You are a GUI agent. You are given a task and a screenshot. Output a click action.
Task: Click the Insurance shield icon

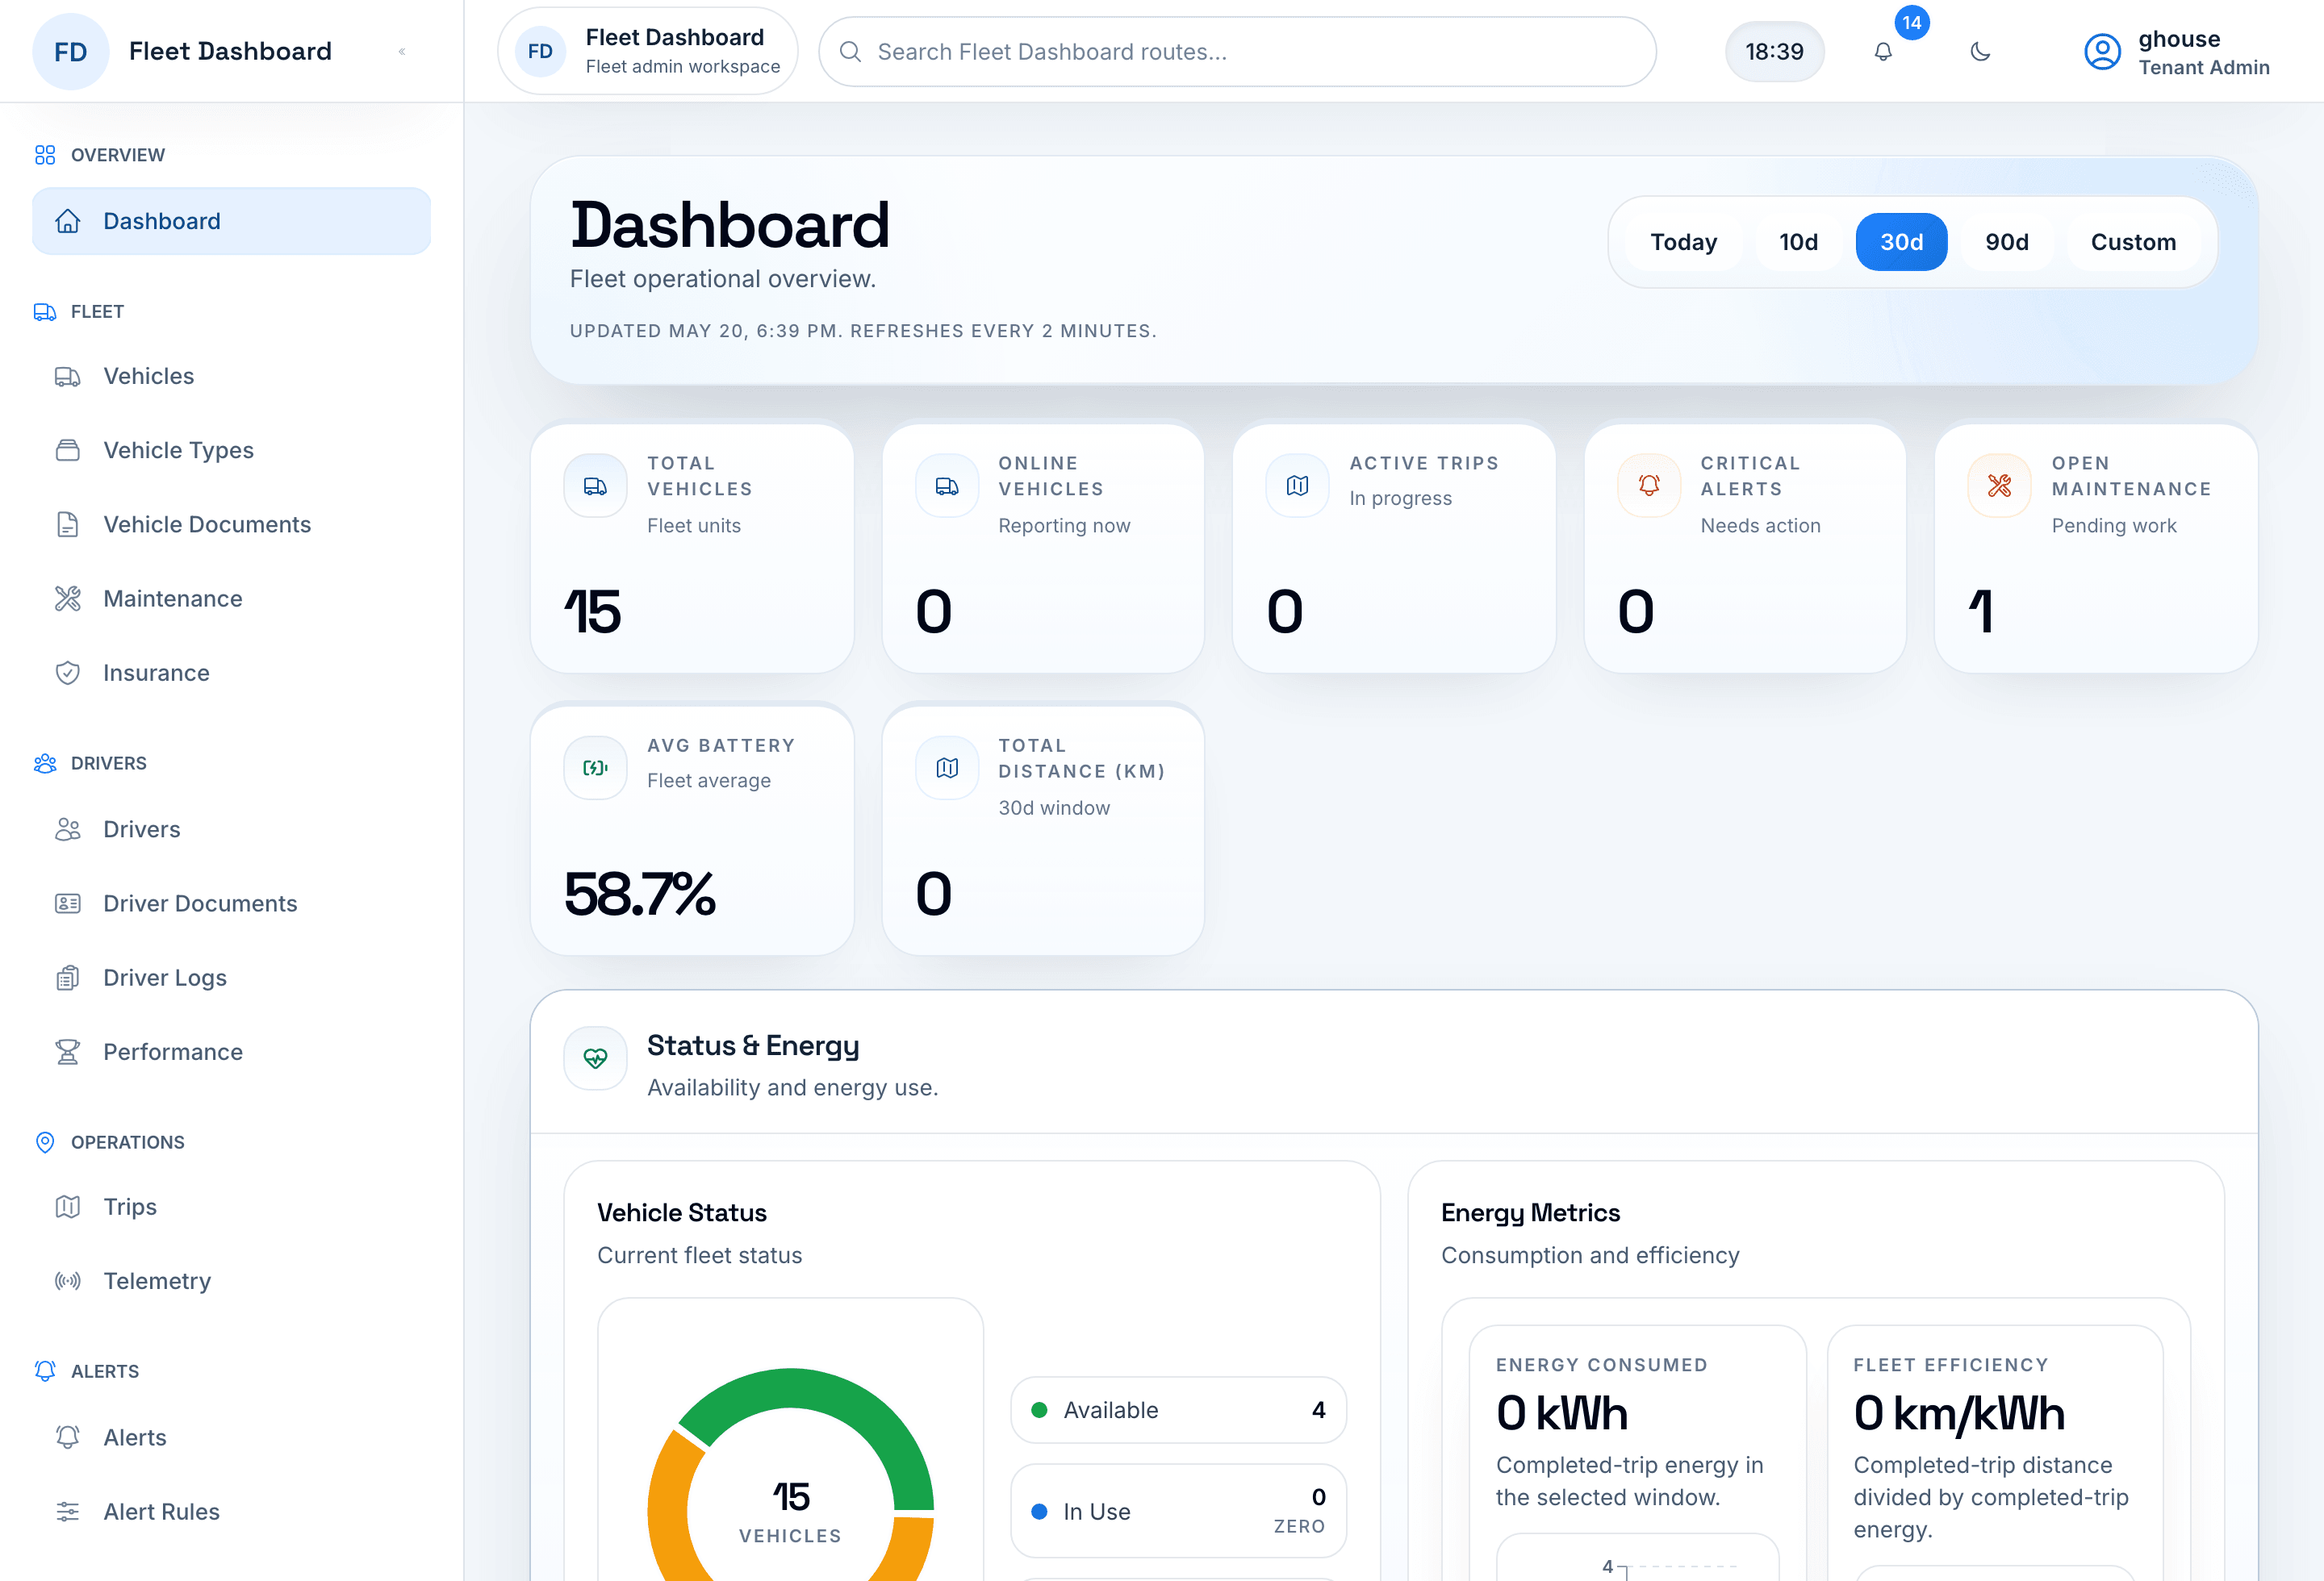(67, 673)
